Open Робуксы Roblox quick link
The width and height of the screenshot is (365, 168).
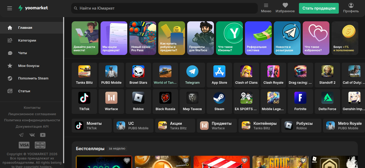click(x=301, y=126)
